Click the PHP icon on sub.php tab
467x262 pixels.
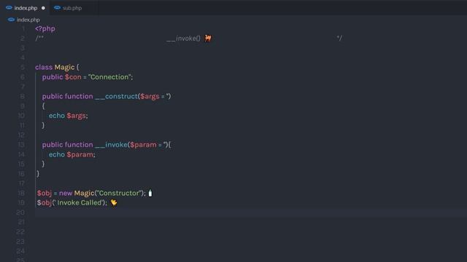click(x=57, y=8)
